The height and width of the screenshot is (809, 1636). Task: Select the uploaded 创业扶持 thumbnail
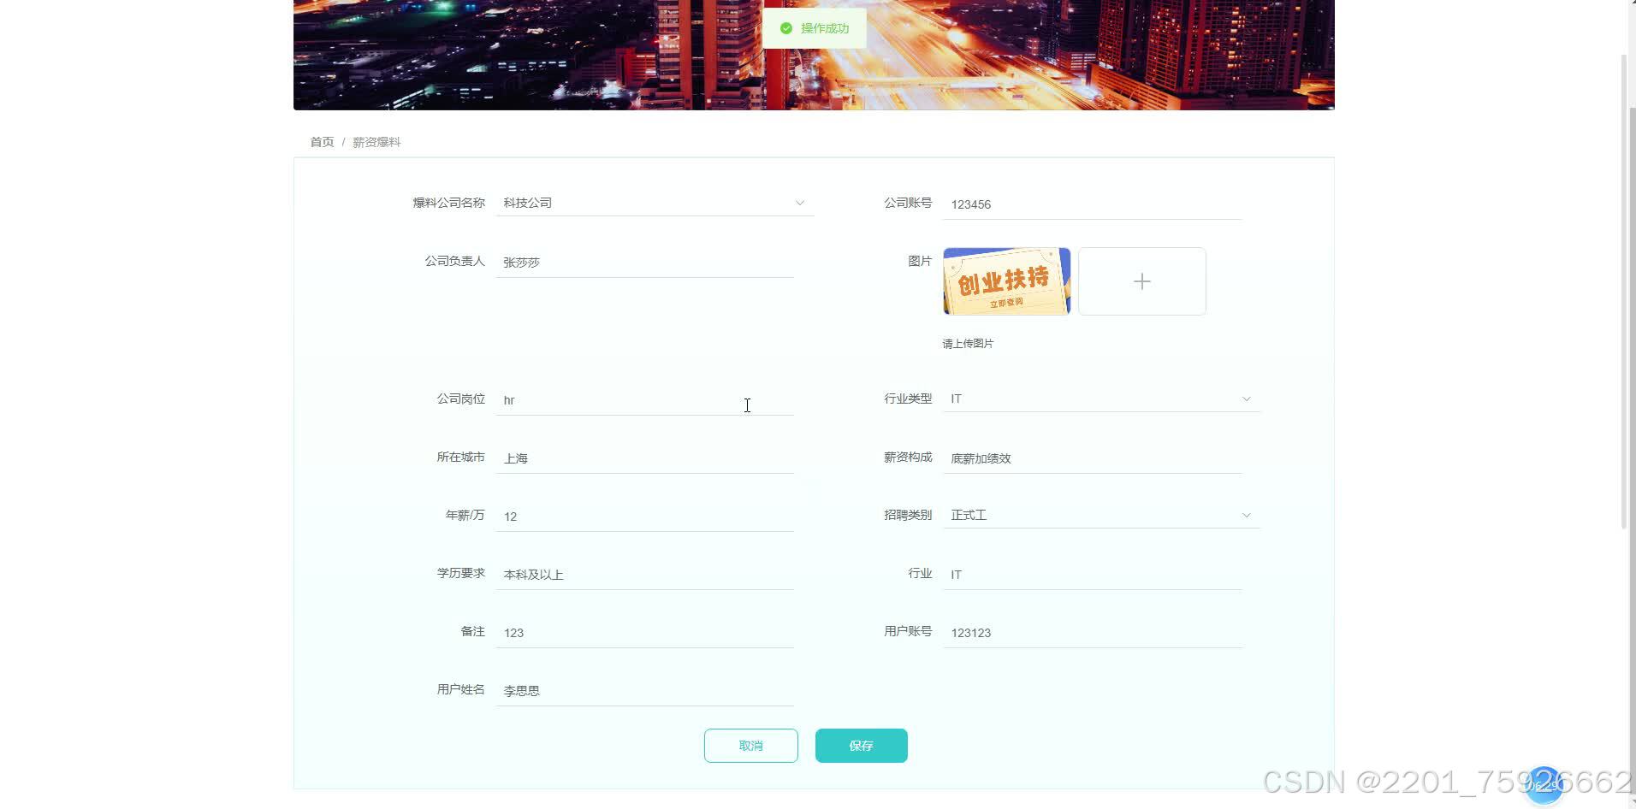pos(1007,281)
